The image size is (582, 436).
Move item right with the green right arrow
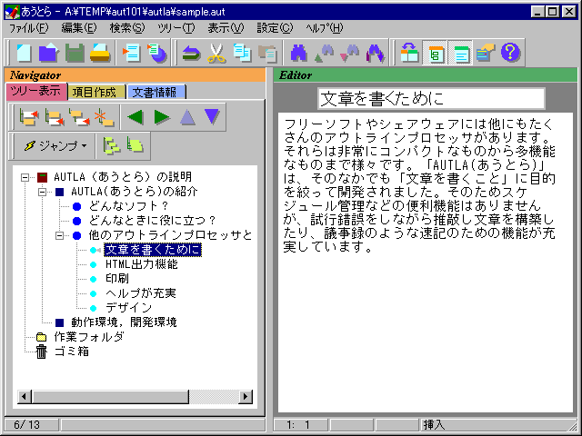pos(162,117)
